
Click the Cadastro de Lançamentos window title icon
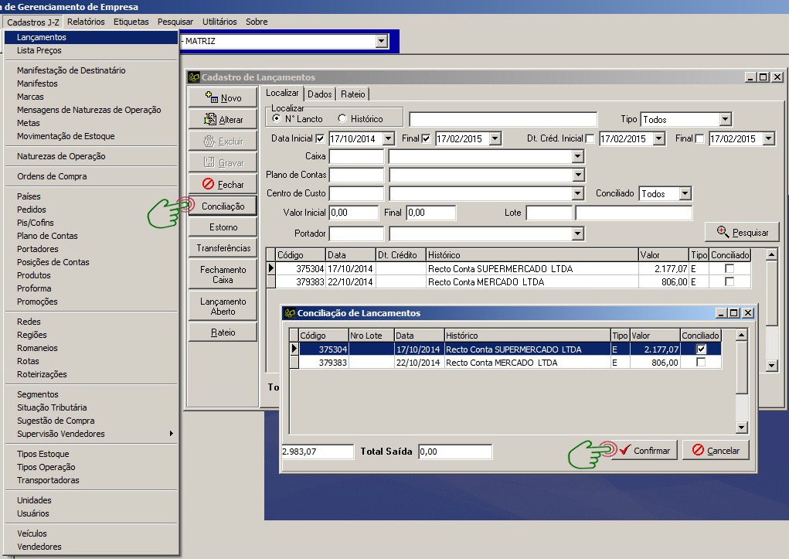pos(194,77)
